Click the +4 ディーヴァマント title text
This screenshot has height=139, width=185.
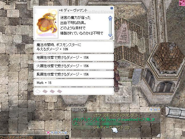(73, 10)
